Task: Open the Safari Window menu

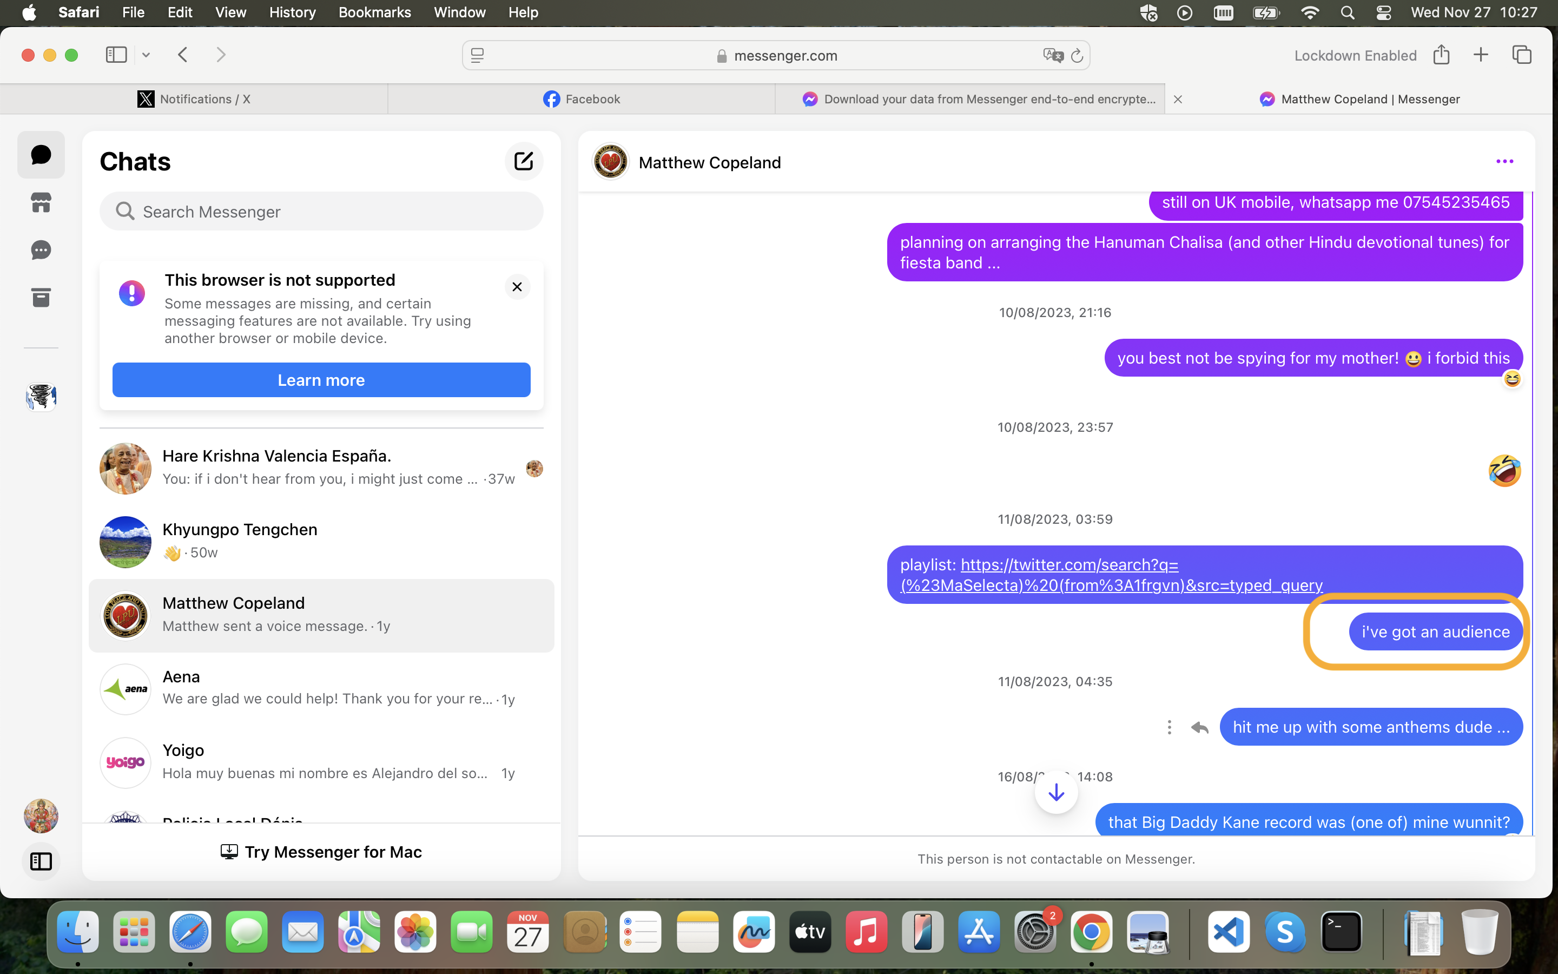Action: click(x=460, y=12)
